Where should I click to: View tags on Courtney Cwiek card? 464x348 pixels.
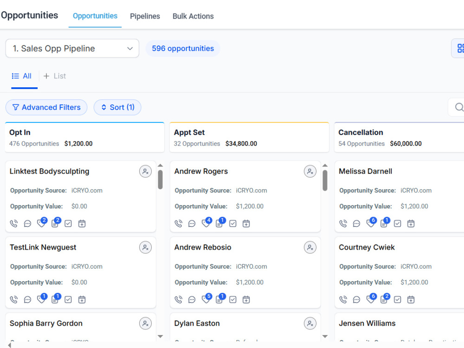[371, 298]
